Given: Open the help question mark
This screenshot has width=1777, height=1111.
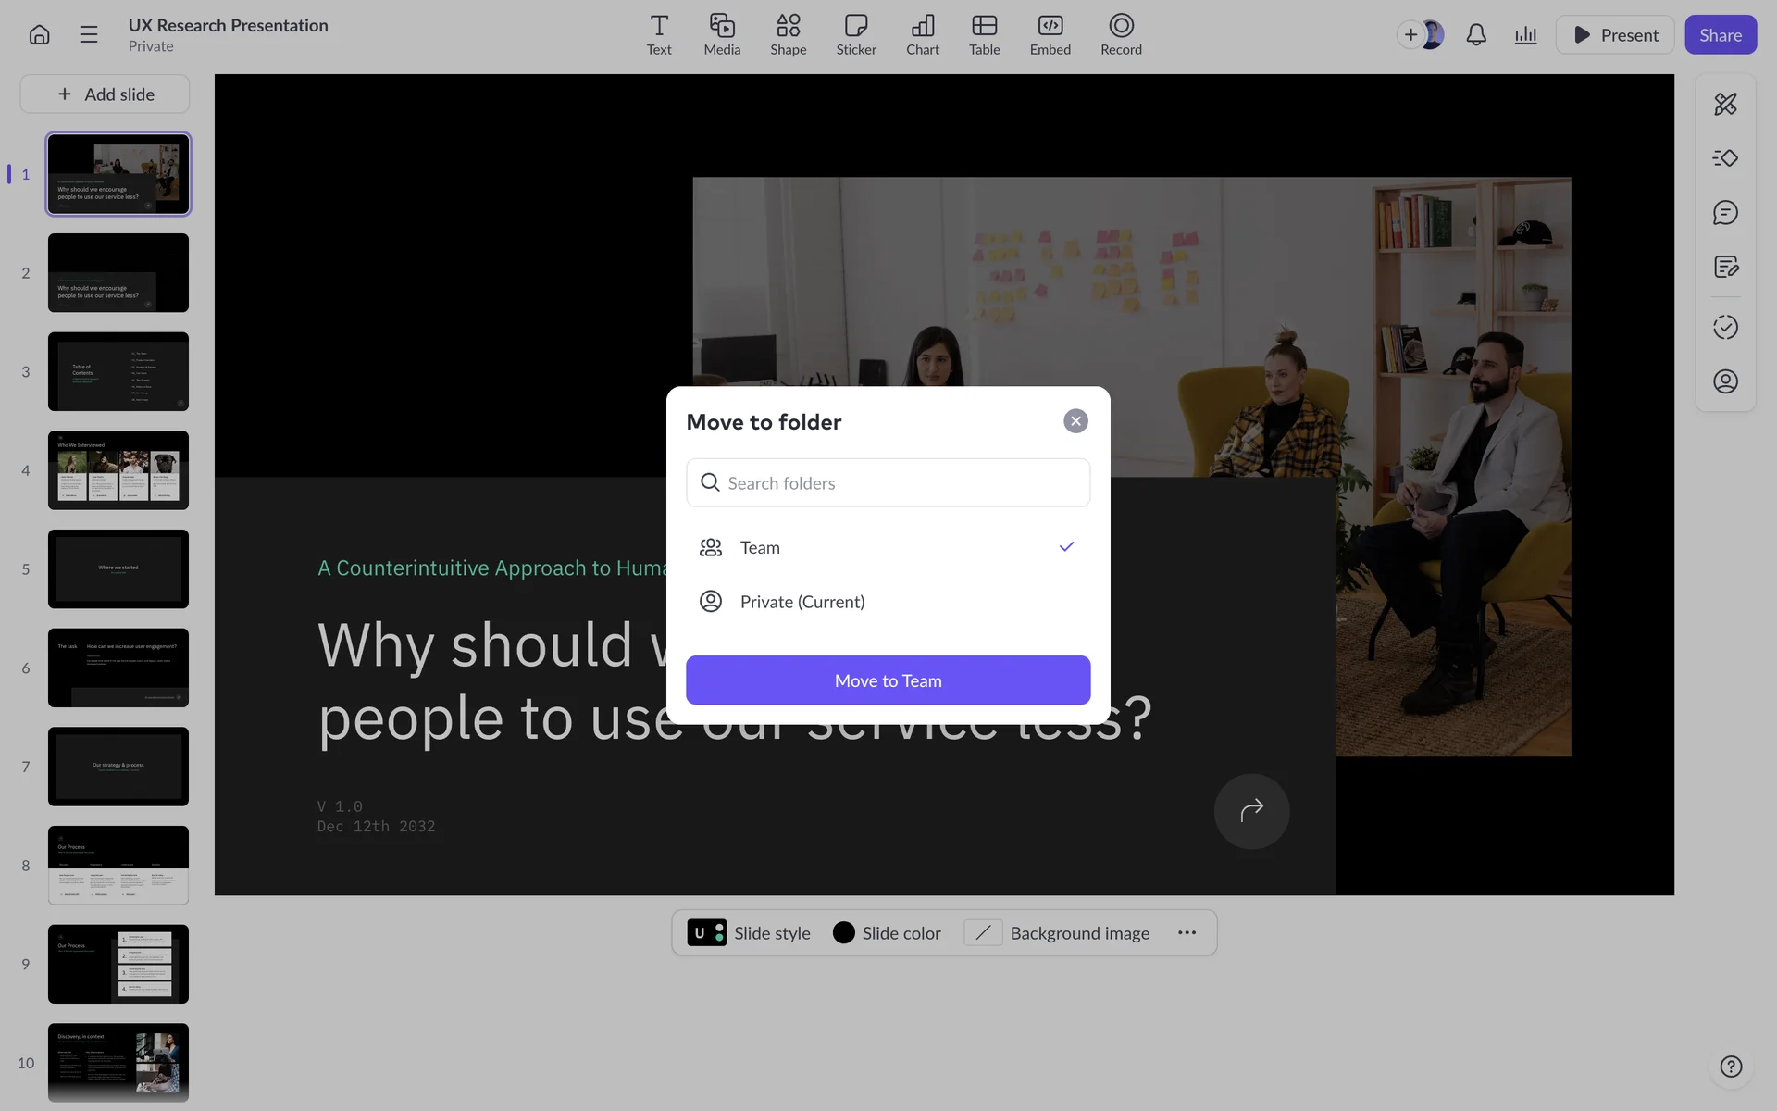Looking at the screenshot, I should [1731, 1067].
